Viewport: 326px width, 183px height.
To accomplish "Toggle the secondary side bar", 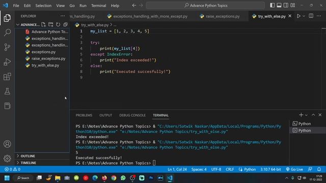I will point(286,6).
